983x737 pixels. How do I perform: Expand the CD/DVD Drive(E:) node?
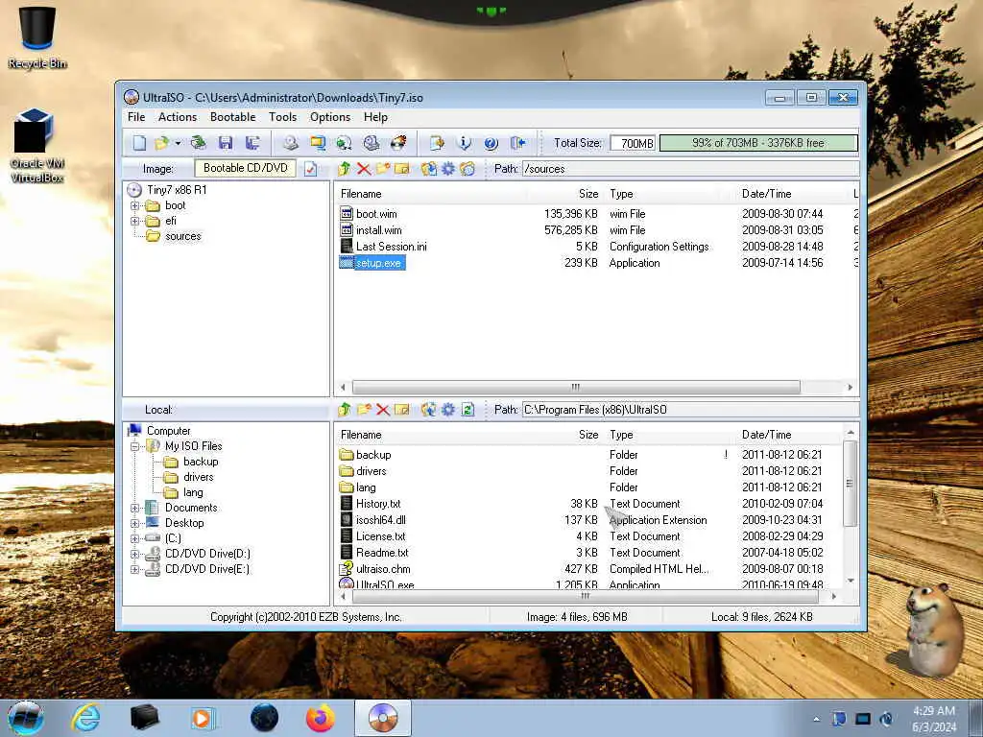click(x=134, y=570)
